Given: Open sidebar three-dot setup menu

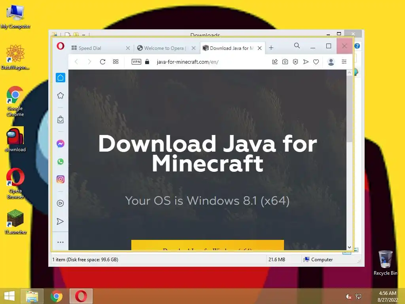Looking at the screenshot, I should pyautogui.click(x=61, y=242).
